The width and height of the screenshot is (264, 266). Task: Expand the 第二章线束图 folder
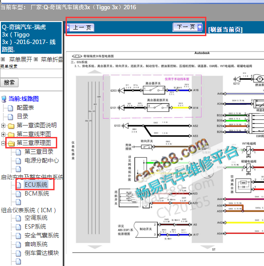coord(3,134)
